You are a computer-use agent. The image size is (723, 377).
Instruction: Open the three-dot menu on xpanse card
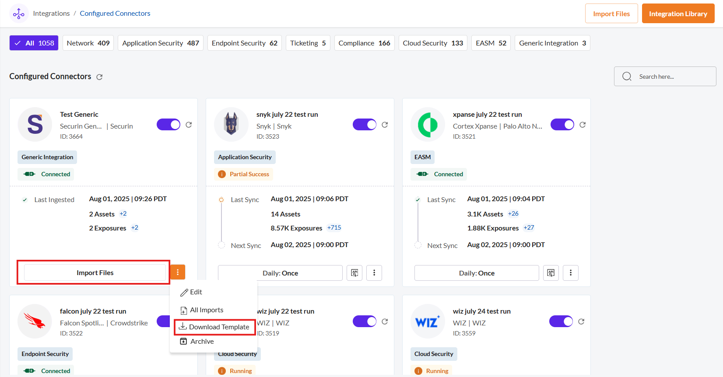click(x=571, y=273)
